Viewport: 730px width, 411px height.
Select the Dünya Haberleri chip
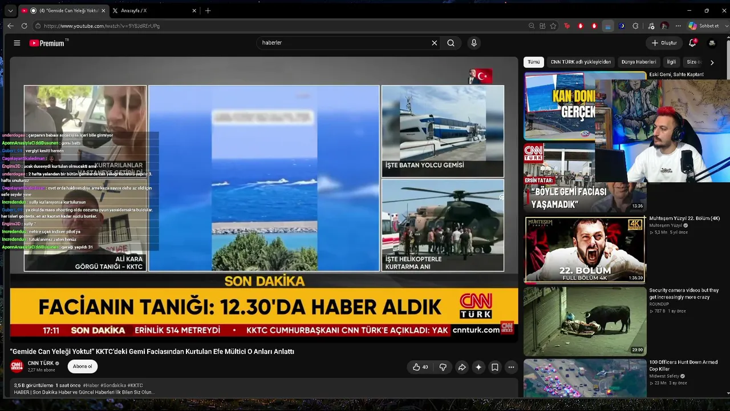click(639, 62)
